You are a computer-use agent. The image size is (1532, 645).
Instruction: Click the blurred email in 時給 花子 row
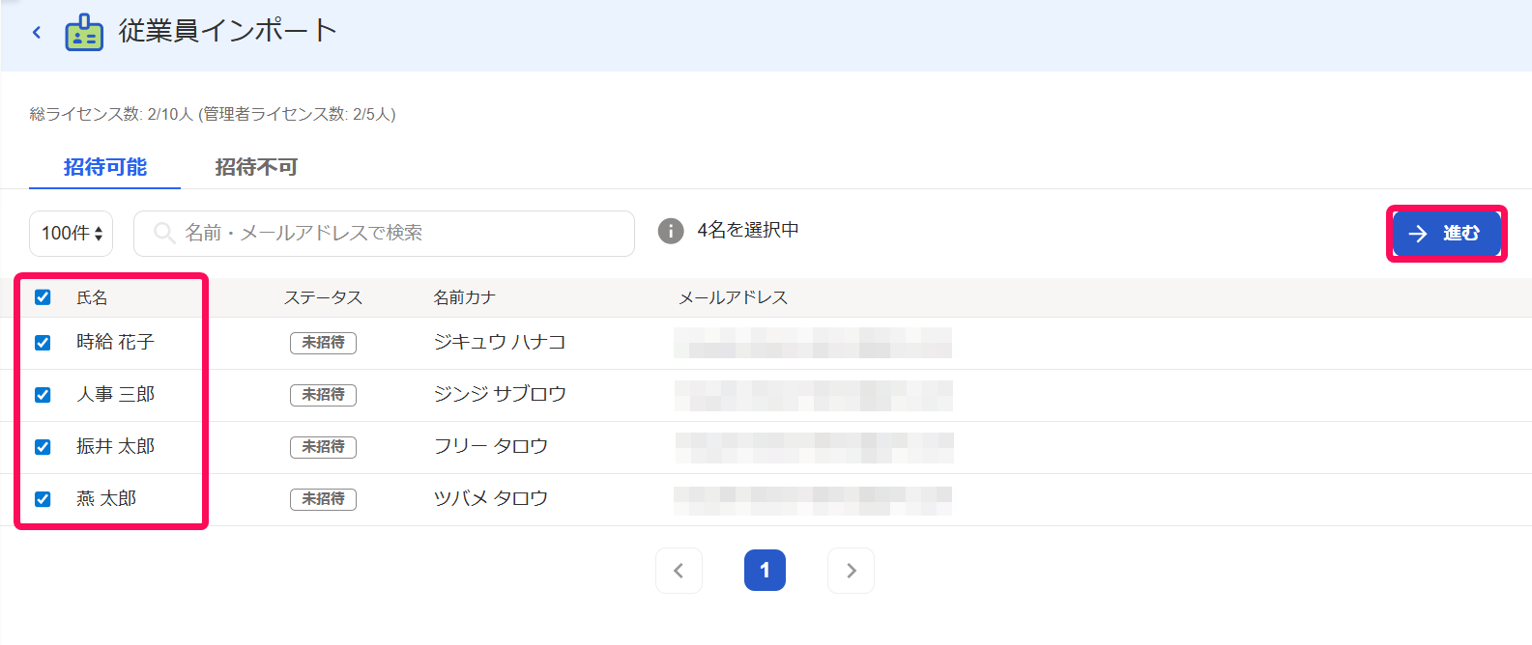click(813, 343)
